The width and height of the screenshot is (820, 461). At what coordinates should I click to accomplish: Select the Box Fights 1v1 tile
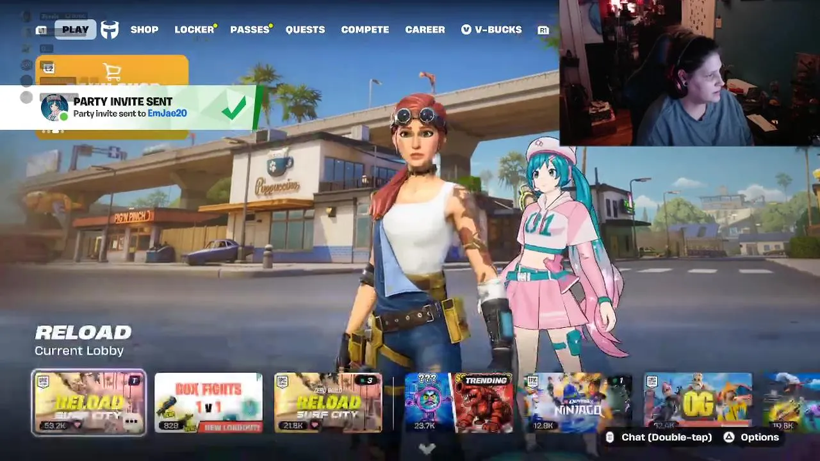208,403
